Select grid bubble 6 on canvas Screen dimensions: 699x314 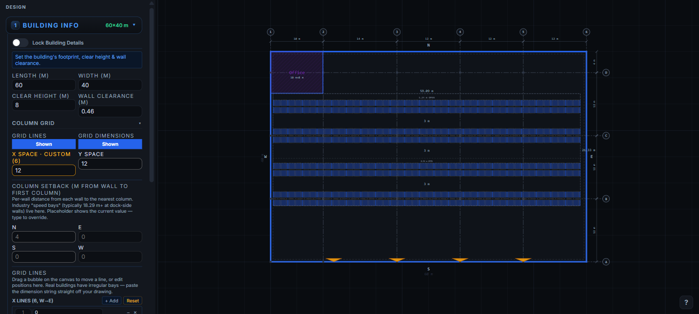click(586, 32)
